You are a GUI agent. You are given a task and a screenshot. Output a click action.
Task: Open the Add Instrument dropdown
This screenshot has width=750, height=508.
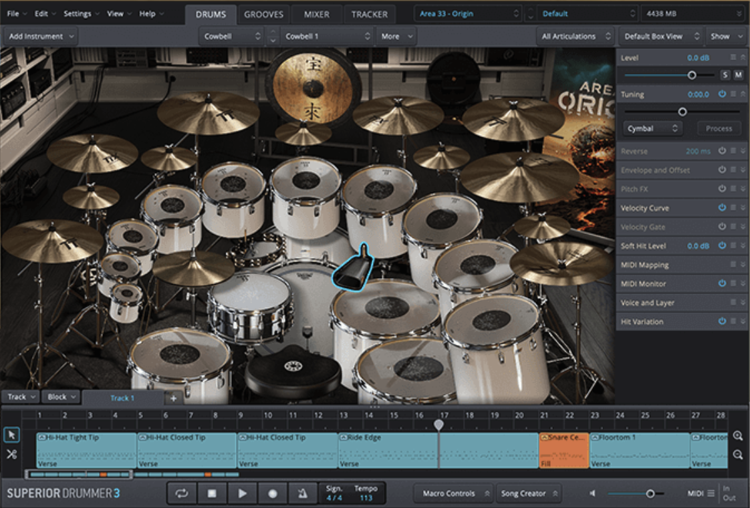tap(41, 36)
